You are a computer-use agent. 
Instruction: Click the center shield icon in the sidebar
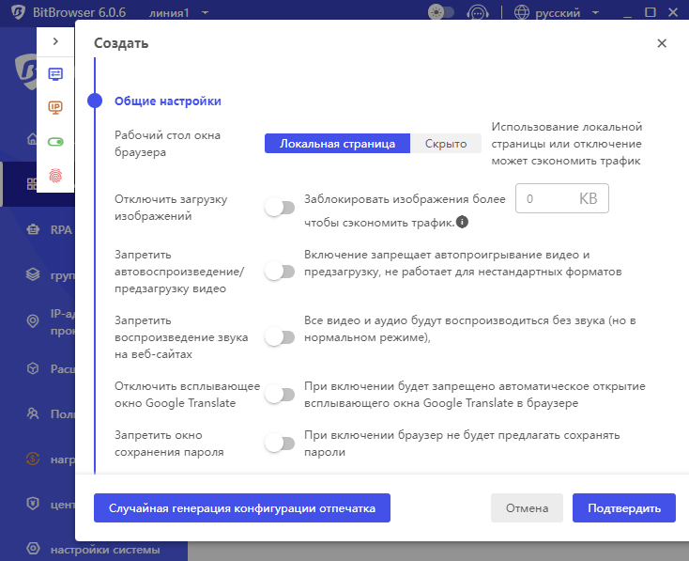pos(33,504)
